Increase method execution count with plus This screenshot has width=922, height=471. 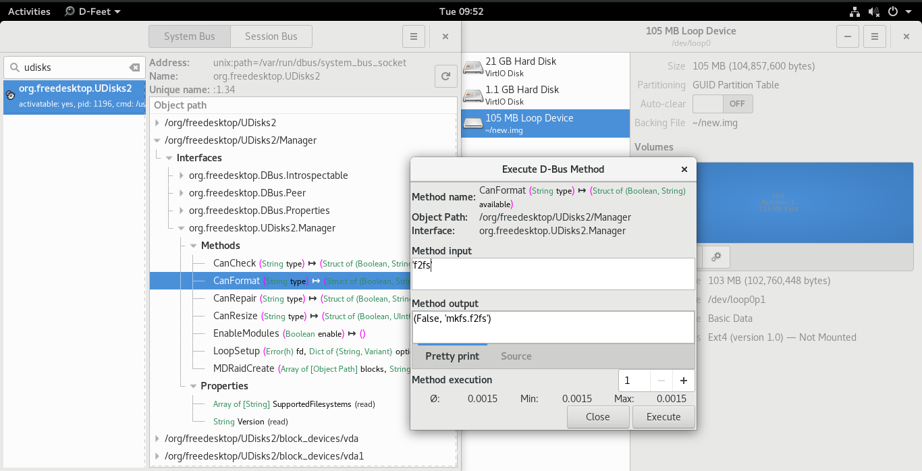pos(683,381)
